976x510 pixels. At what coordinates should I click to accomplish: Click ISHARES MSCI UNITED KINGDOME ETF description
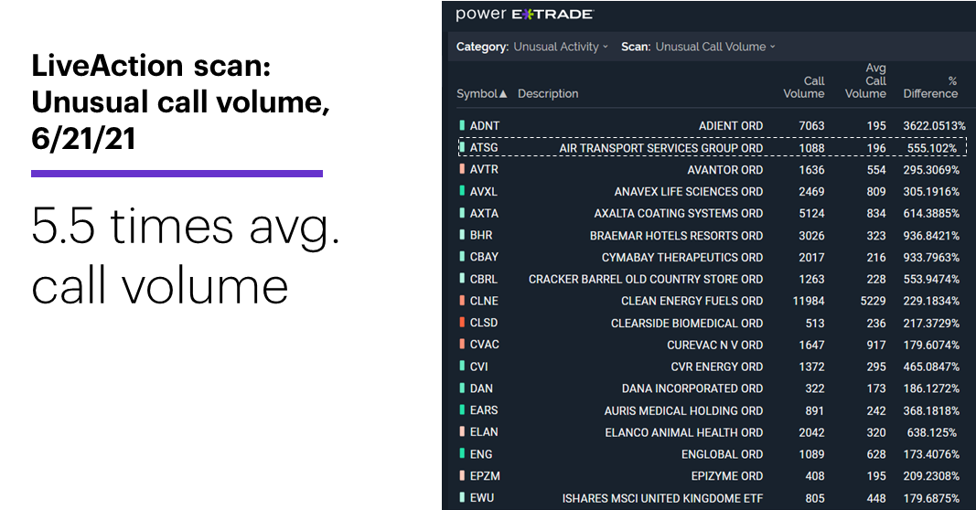pyautogui.click(x=662, y=498)
